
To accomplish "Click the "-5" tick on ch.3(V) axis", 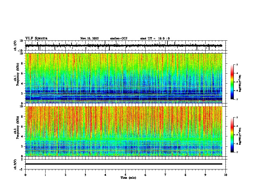I will (21, 169).
